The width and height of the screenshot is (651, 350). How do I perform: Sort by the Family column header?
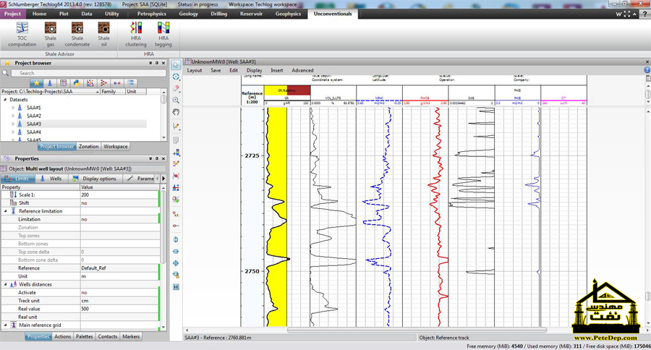(112, 91)
